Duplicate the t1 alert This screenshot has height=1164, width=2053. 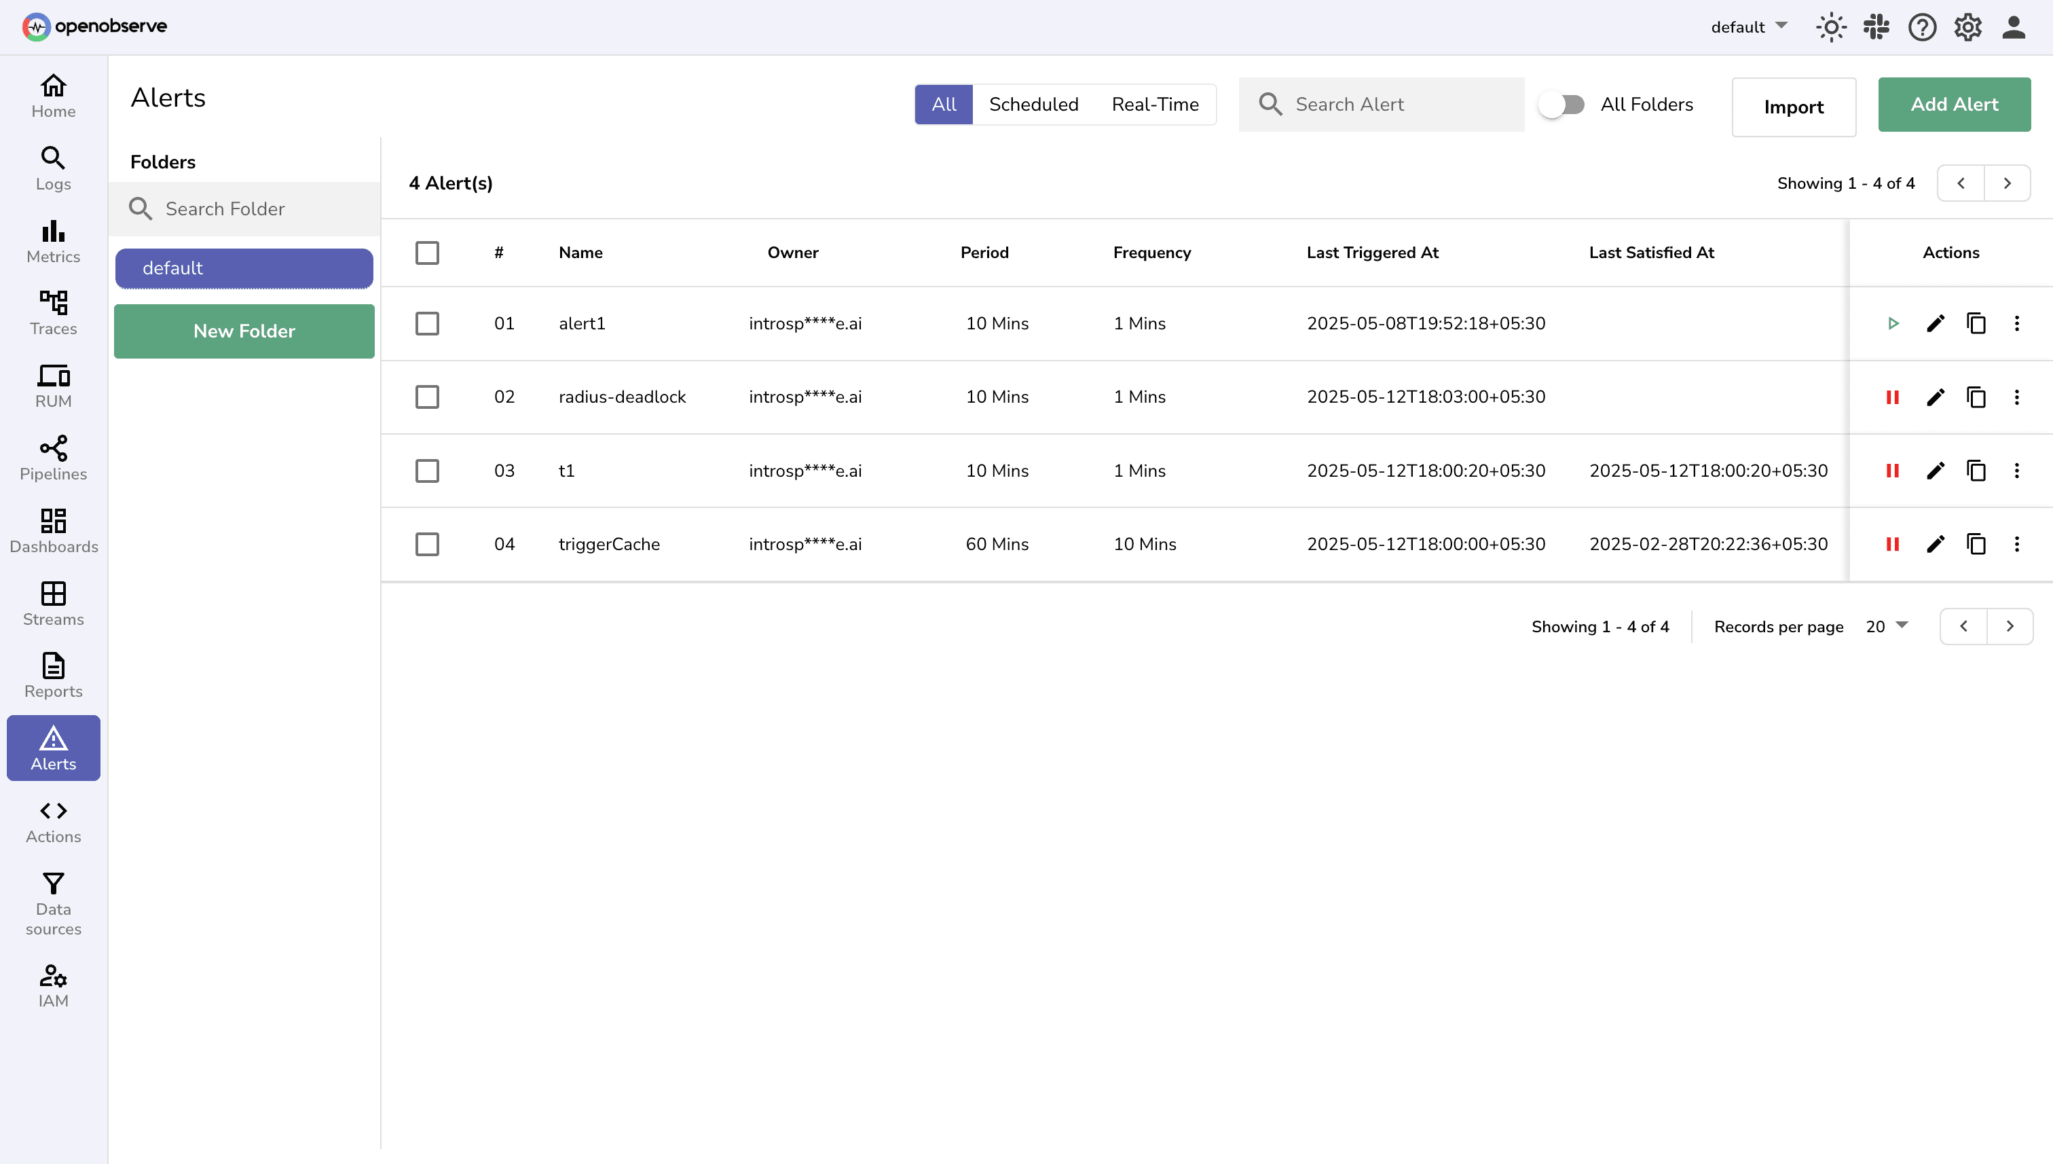(x=1976, y=471)
